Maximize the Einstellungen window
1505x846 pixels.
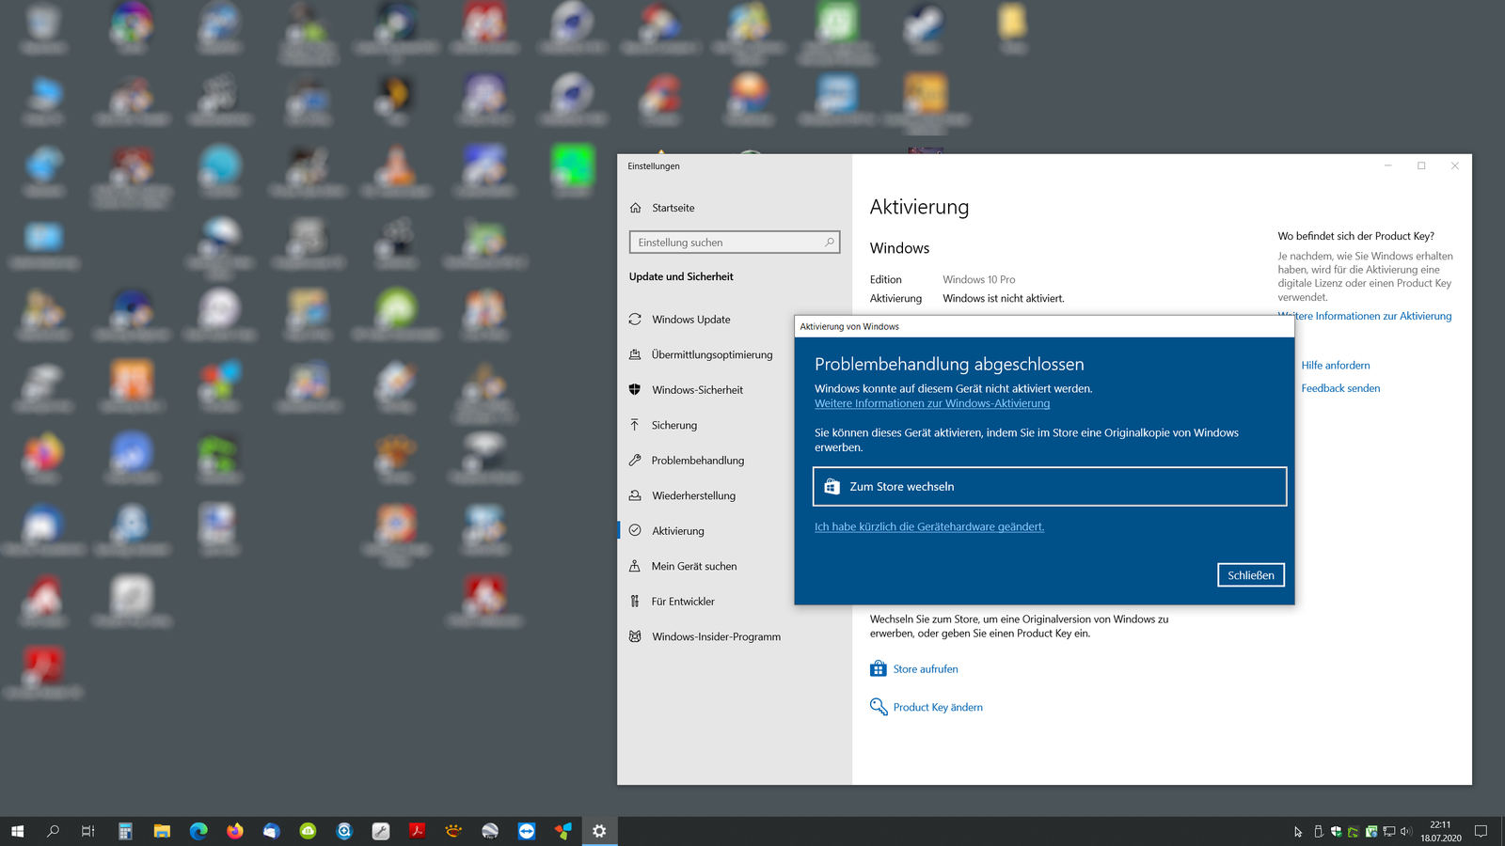tap(1421, 166)
